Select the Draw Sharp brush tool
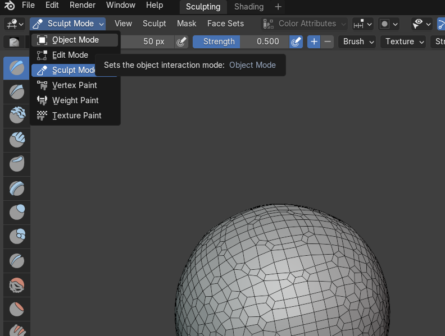This screenshot has height=336, width=445. pyautogui.click(x=17, y=92)
